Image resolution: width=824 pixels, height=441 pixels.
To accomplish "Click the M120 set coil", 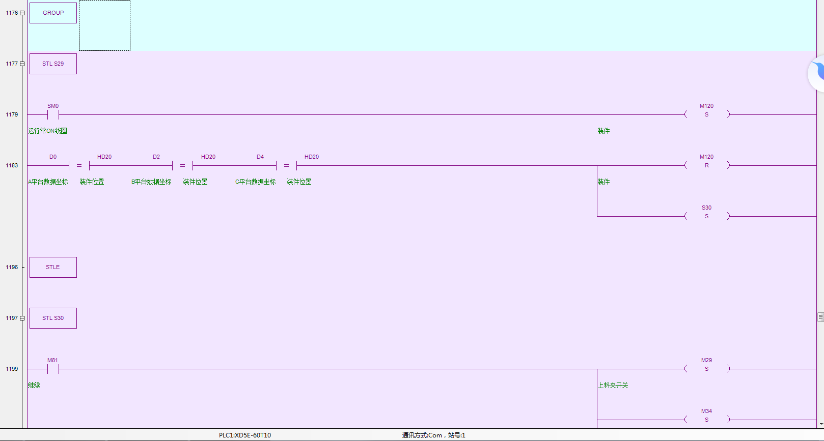I will (706, 114).
